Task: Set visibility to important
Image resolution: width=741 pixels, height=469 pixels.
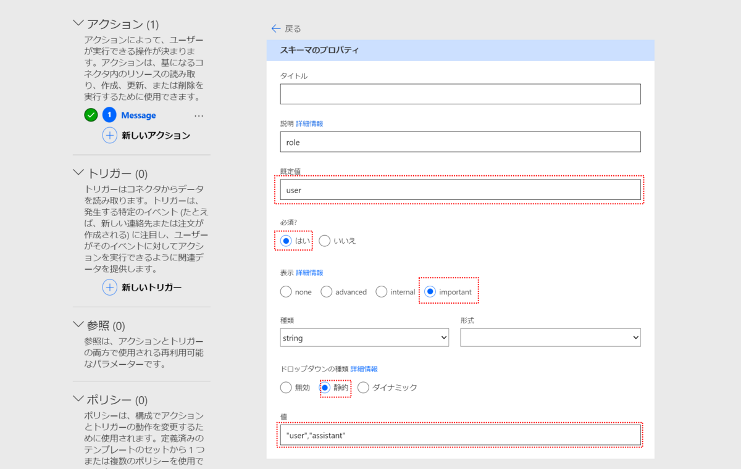Action: 430,292
